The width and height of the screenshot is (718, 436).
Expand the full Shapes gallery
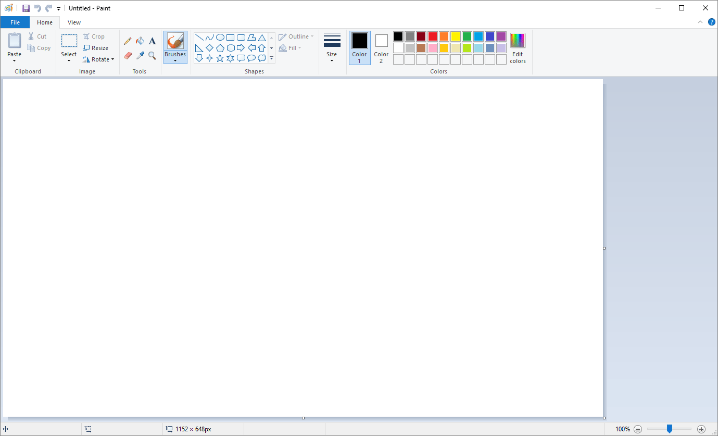click(271, 58)
